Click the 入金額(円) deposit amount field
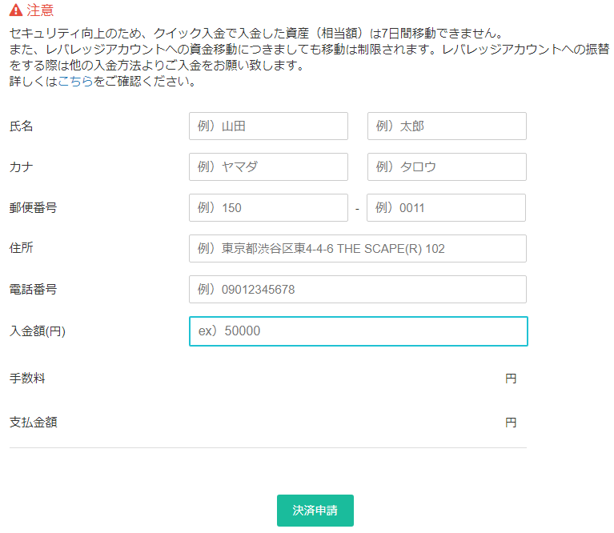This screenshot has width=614, height=533. tap(359, 331)
